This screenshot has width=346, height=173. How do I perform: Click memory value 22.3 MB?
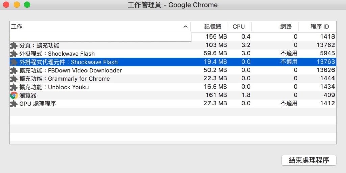click(215, 78)
